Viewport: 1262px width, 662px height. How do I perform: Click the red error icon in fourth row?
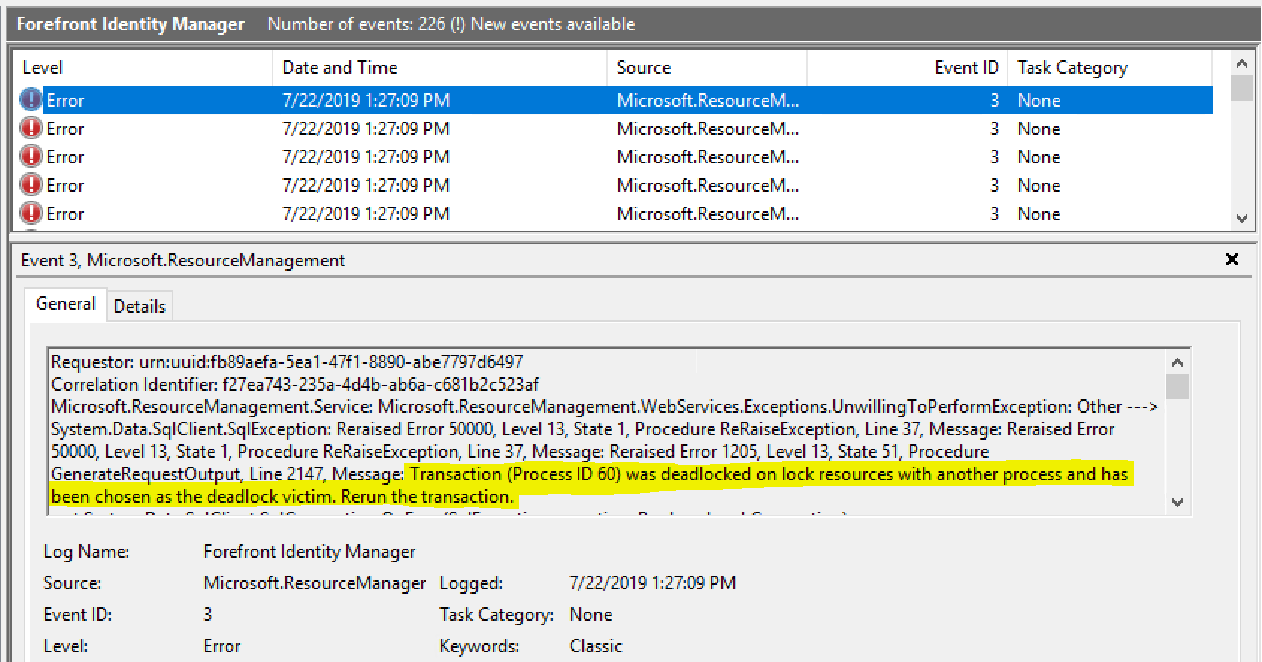click(x=31, y=185)
